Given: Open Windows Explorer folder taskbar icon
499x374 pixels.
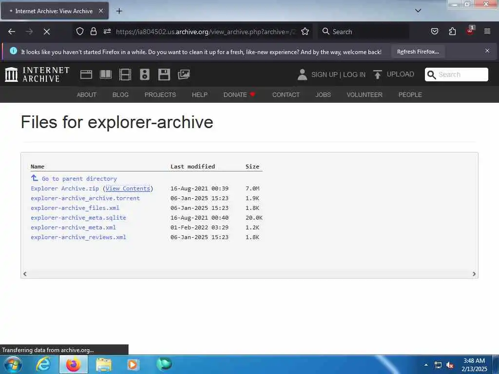Looking at the screenshot, I should [x=104, y=365].
